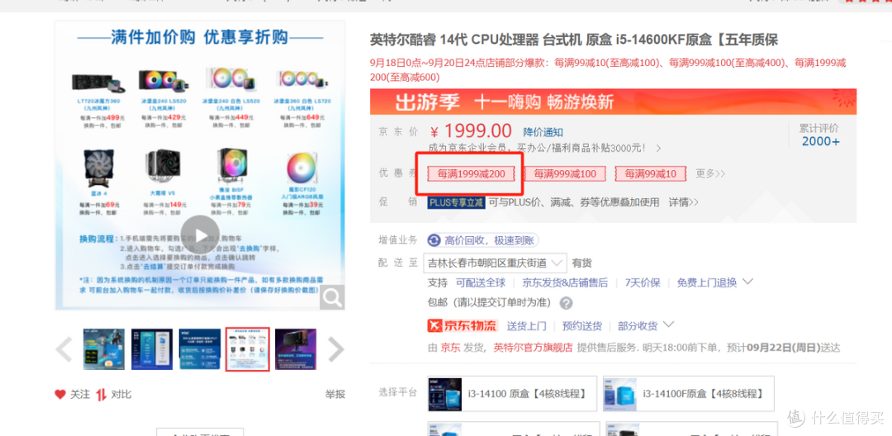Select the i3-14100F原盒【4核8线程】 option
Viewport: 892px width, 436px height.
(x=688, y=394)
